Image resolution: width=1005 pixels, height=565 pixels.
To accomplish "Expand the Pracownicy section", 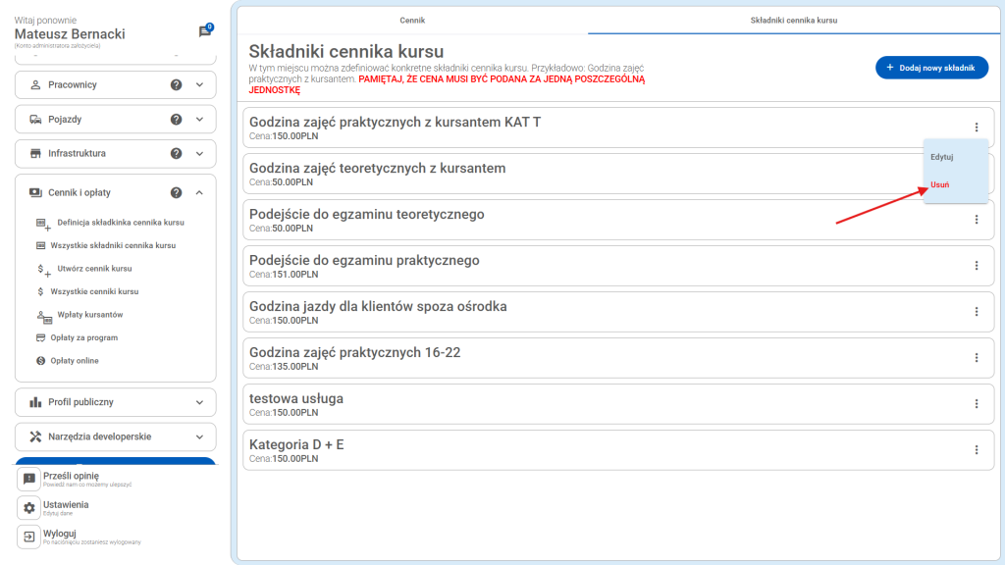I will coord(199,84).
